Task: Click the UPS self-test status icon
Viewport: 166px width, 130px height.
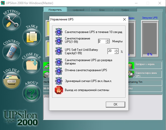Action: pyautogui.click(x=131, y=74)
